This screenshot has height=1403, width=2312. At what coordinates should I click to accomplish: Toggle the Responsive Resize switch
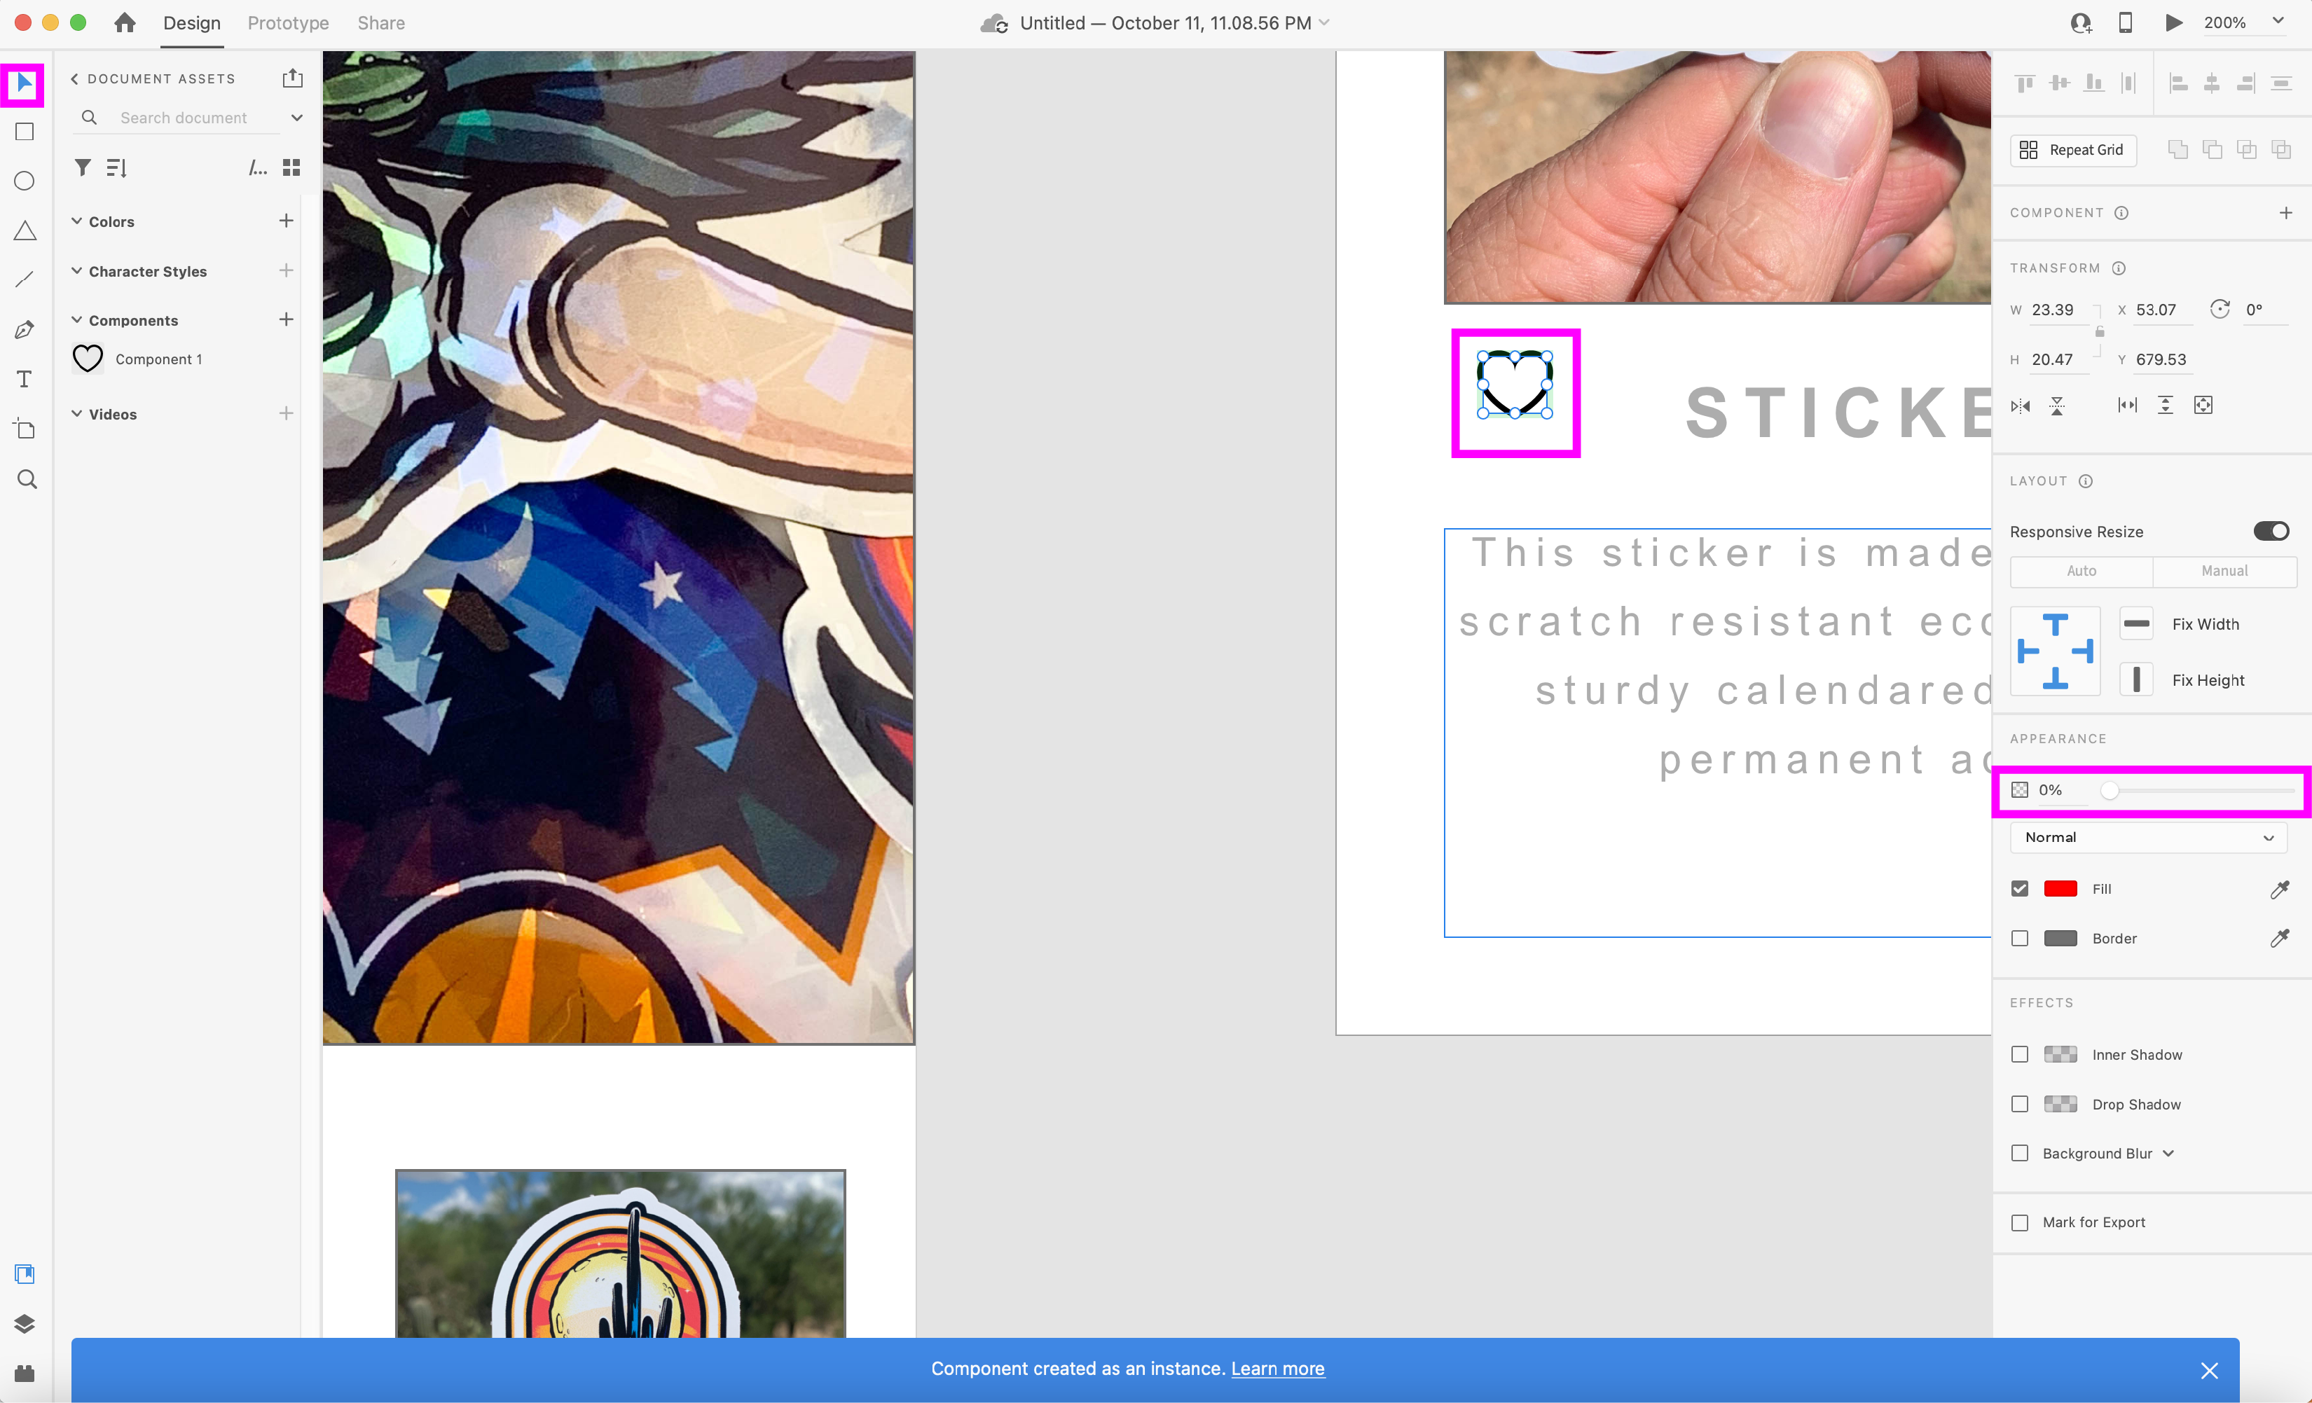tap(2271, 532)
